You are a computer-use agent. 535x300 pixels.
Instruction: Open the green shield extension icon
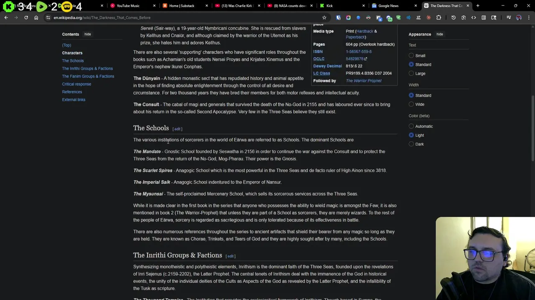click(x=398, y=17)
